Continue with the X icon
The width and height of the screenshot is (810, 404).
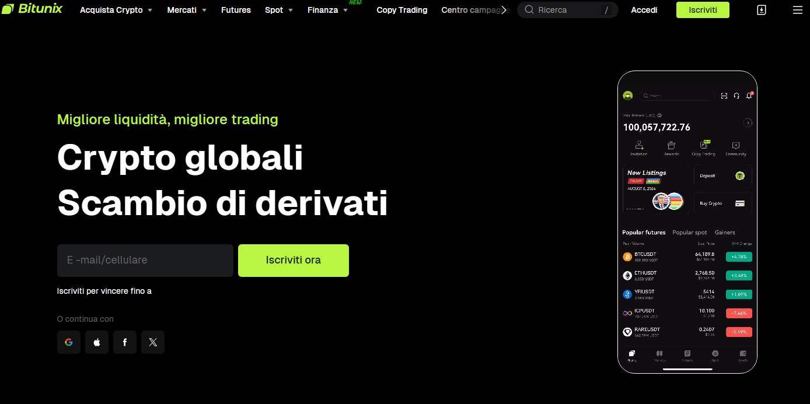tap(153, 342)
